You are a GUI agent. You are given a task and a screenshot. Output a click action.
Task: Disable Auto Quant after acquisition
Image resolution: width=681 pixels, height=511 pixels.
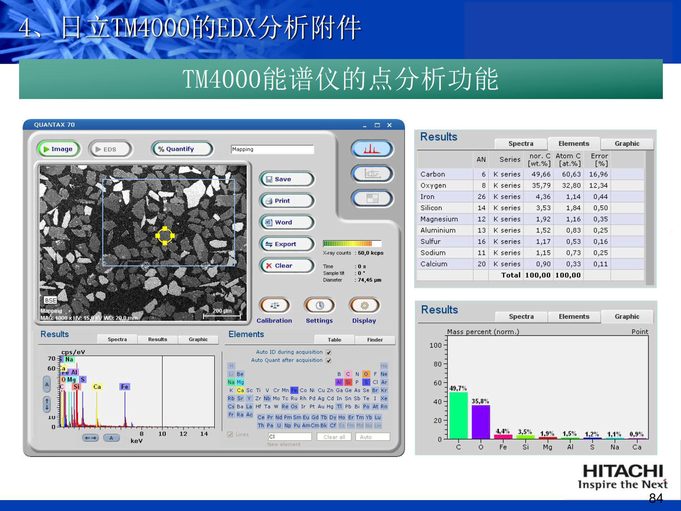(x=328, y=360)
